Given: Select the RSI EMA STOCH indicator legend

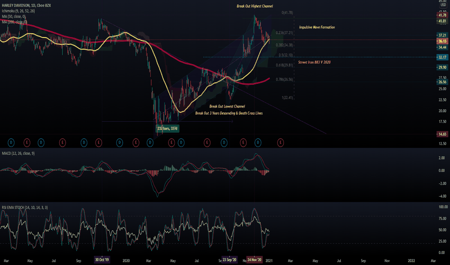Looking at the screenshot, I should point(25,207).
